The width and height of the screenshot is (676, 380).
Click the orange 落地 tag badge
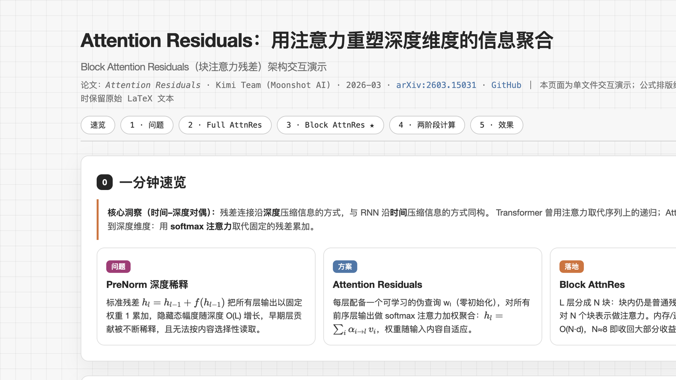pos(572,266)
